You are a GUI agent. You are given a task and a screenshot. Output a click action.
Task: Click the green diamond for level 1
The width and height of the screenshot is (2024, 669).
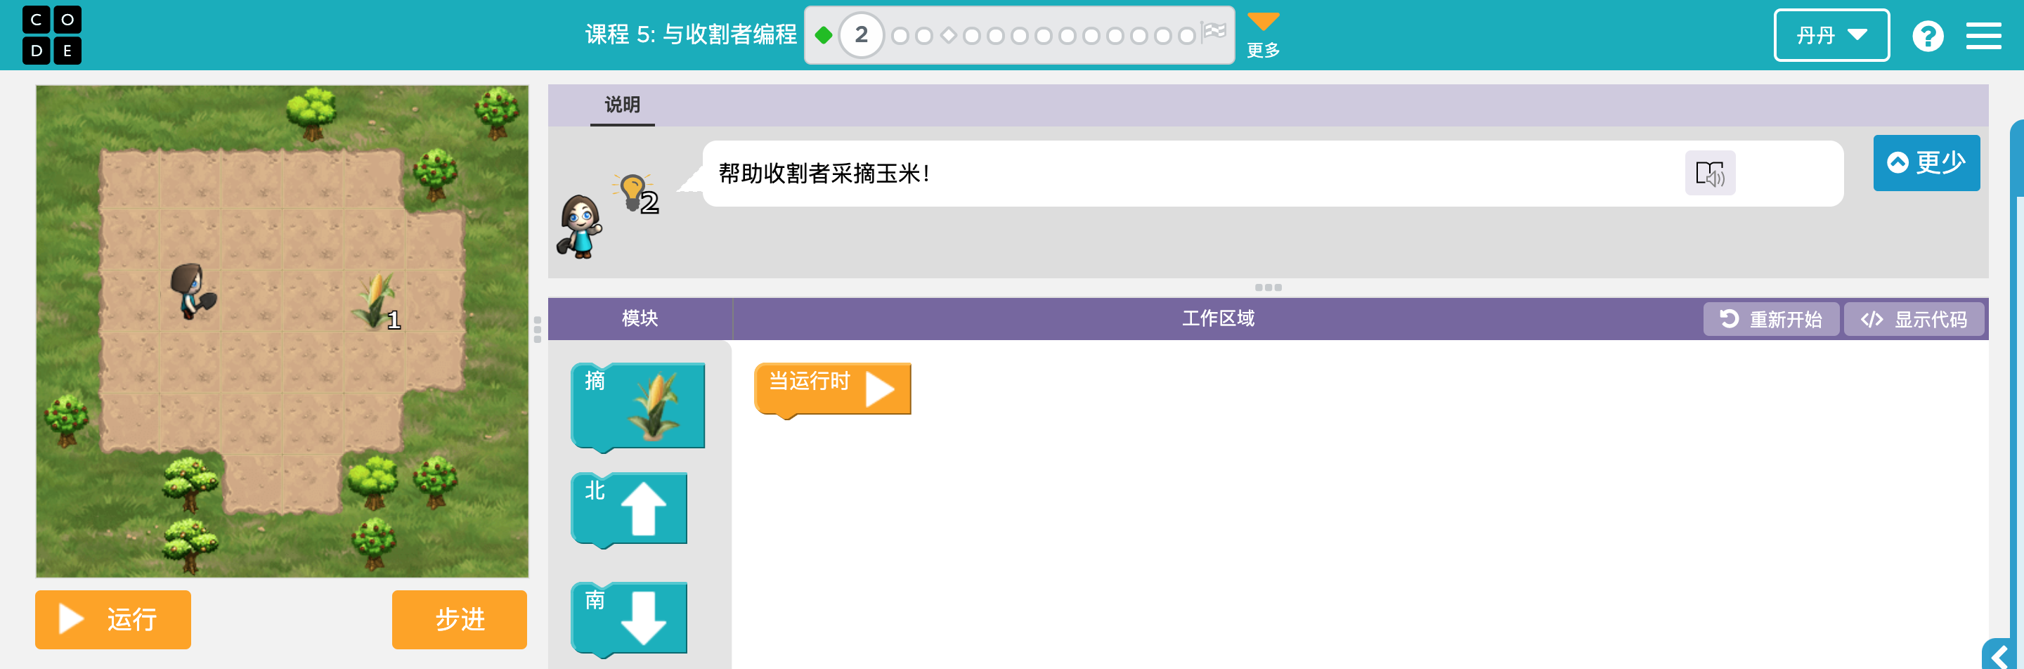[x=824, y=35]
